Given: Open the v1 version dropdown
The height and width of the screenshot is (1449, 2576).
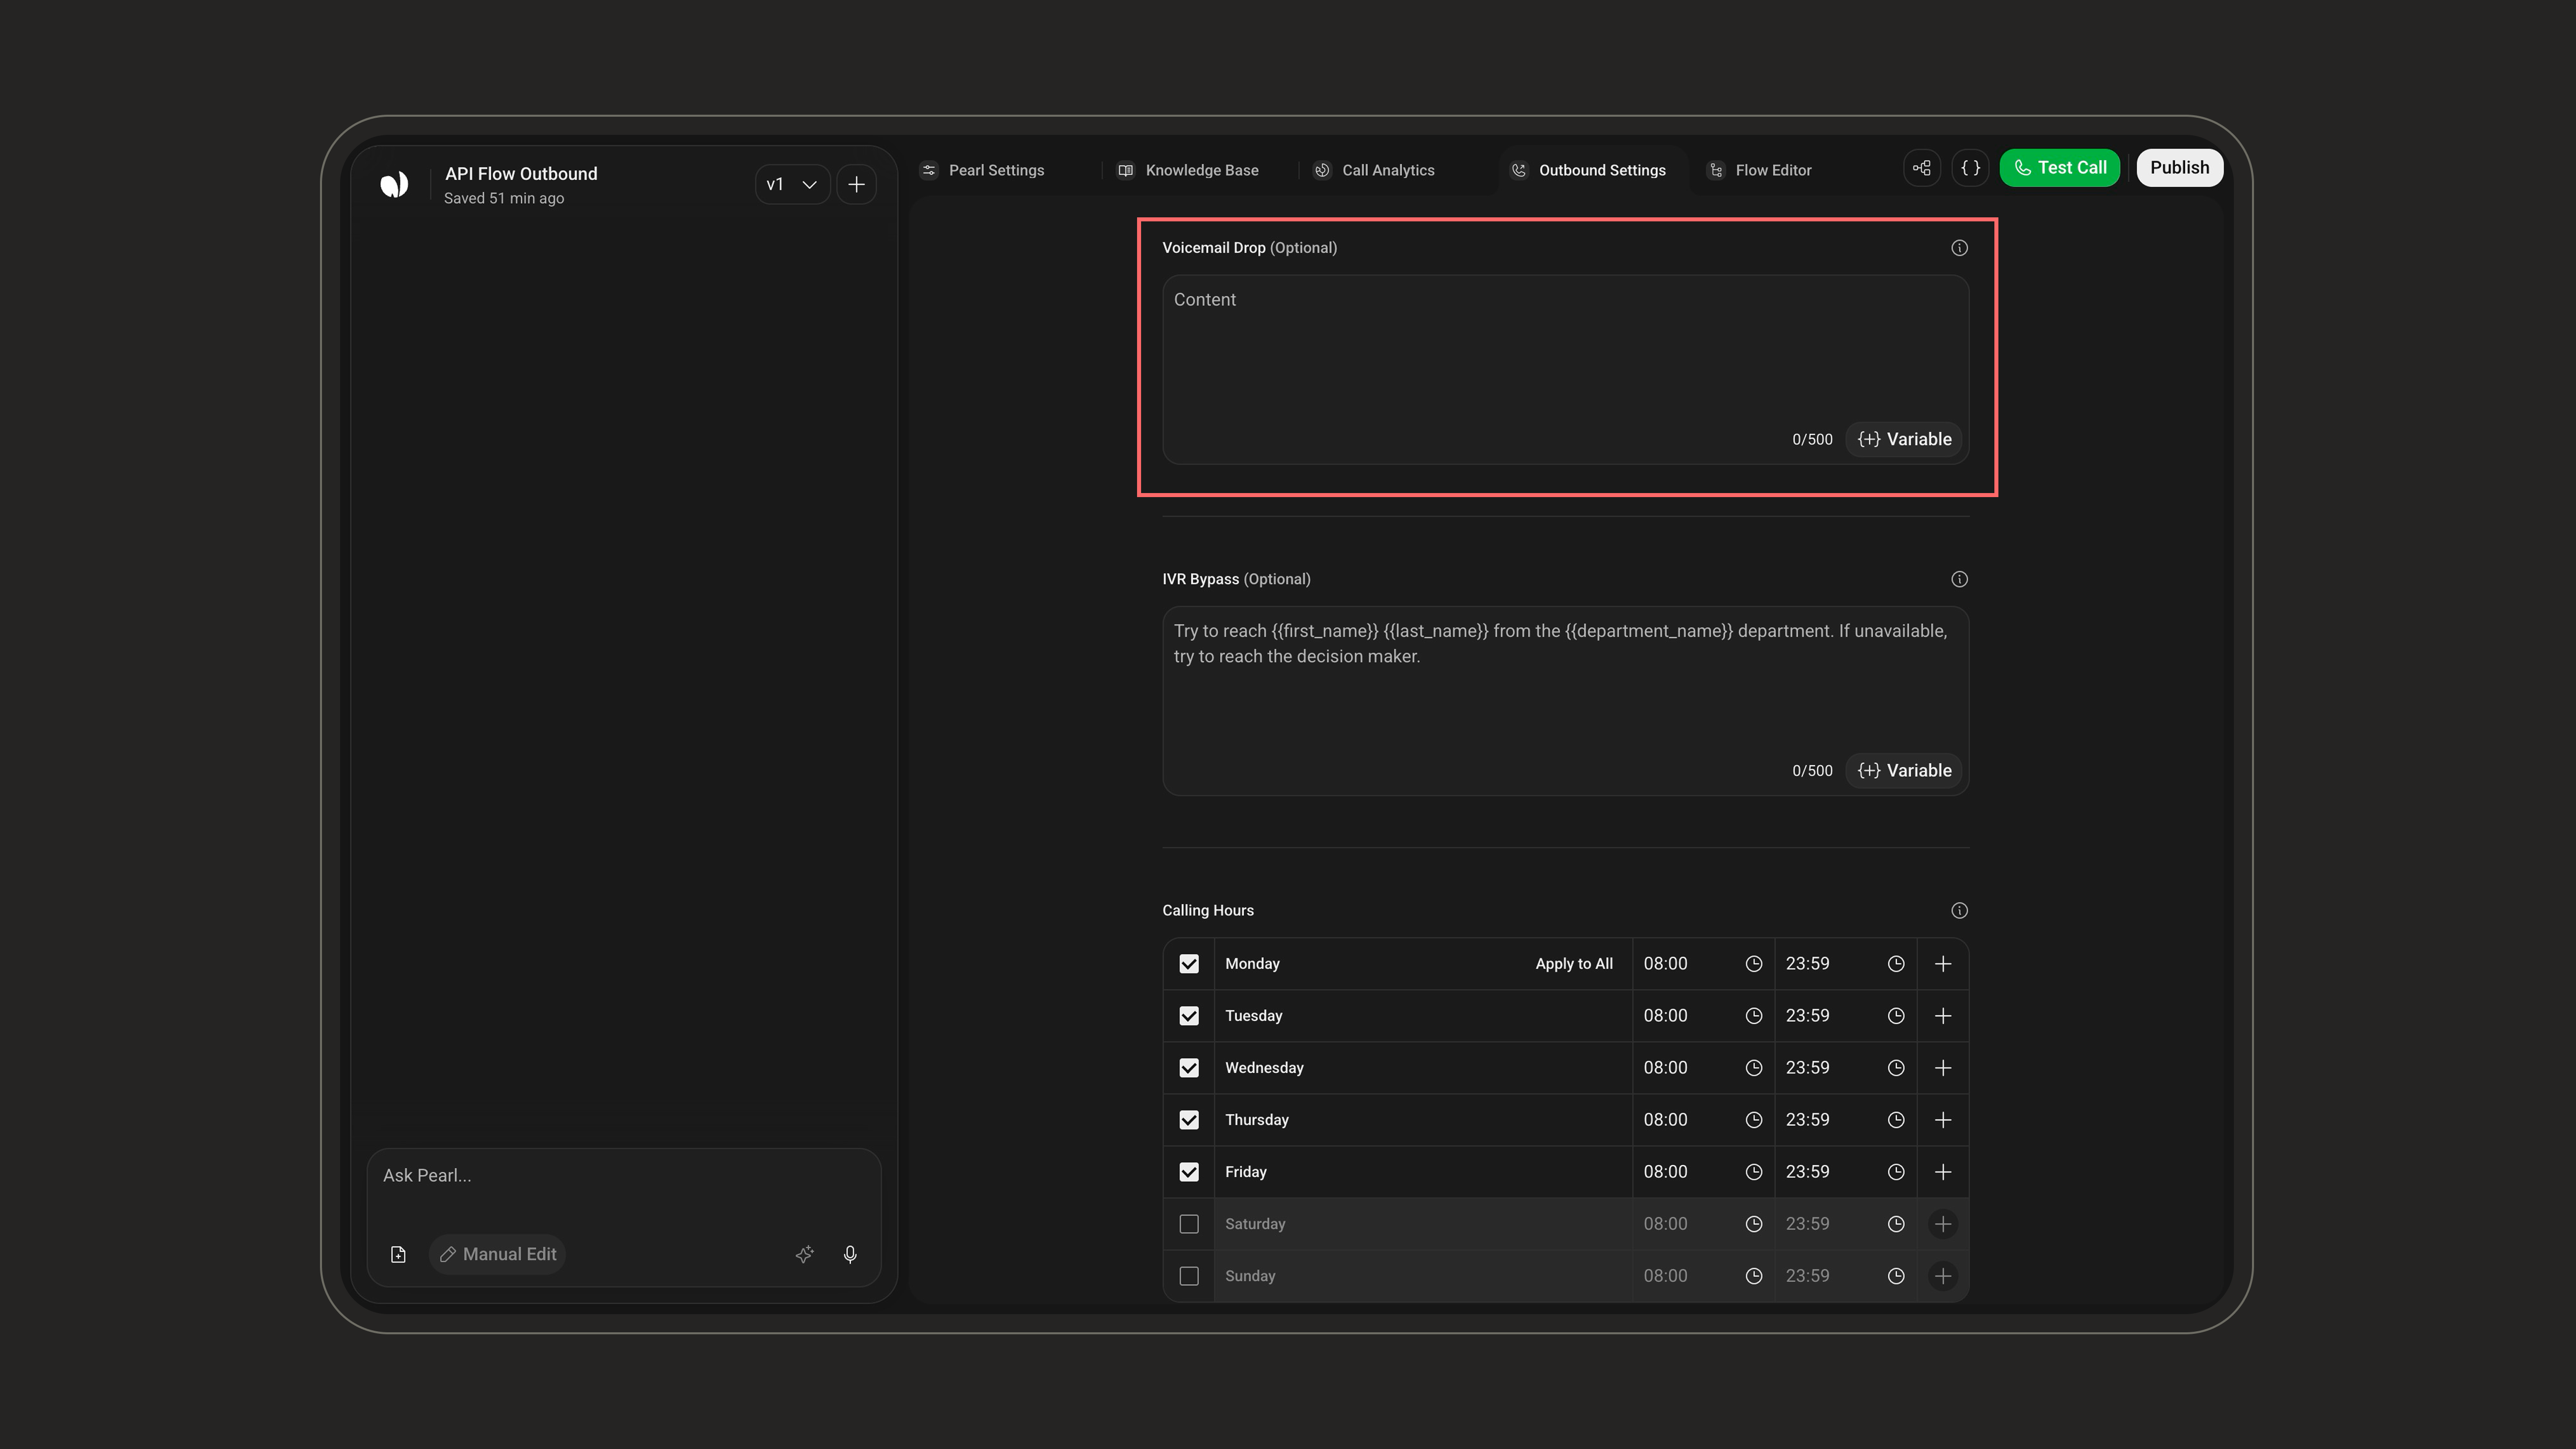Looking at the screenshot, I should [x=792, y=185].
